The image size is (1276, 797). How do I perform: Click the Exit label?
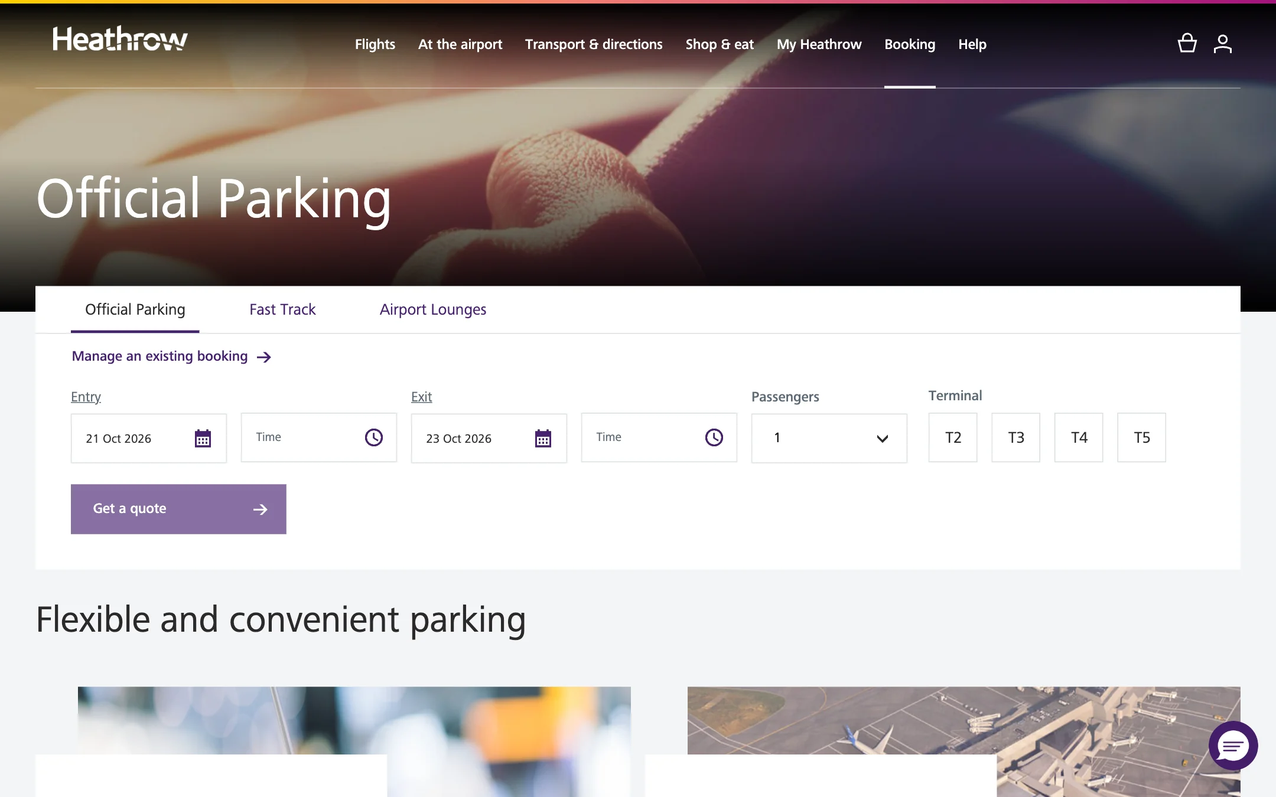(421, 397)
